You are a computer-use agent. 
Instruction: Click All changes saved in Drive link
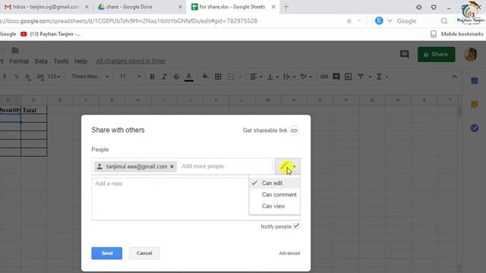131,61
